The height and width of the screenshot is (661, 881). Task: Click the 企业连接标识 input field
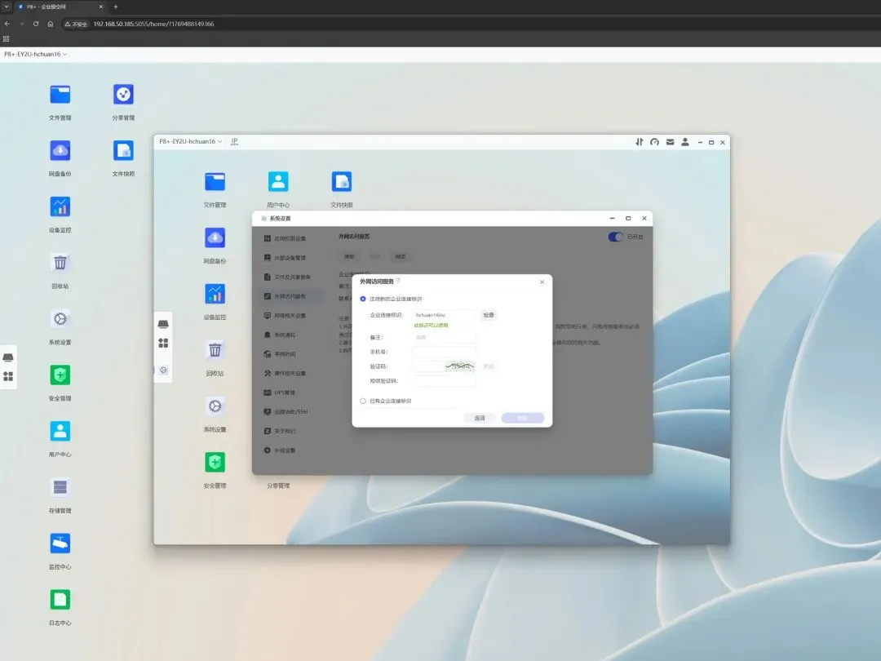[444, 315]
